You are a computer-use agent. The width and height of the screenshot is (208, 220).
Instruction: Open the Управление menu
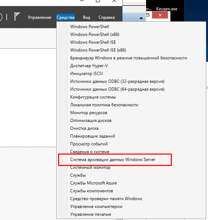[40, 18]
